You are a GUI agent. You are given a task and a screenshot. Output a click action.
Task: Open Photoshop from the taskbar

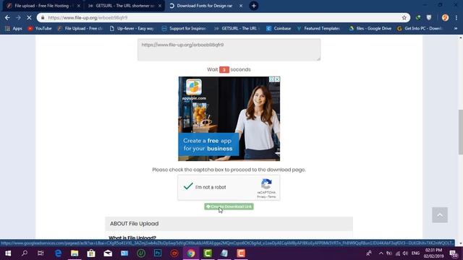click(158, 253)
